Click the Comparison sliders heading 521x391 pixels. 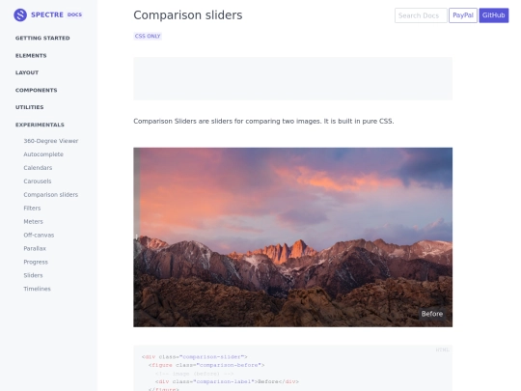(188, 15)
